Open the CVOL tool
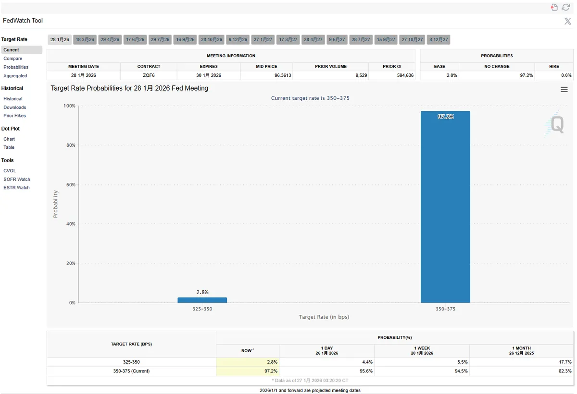The width and height of the screenshot is (577, 394). (10, 171)
